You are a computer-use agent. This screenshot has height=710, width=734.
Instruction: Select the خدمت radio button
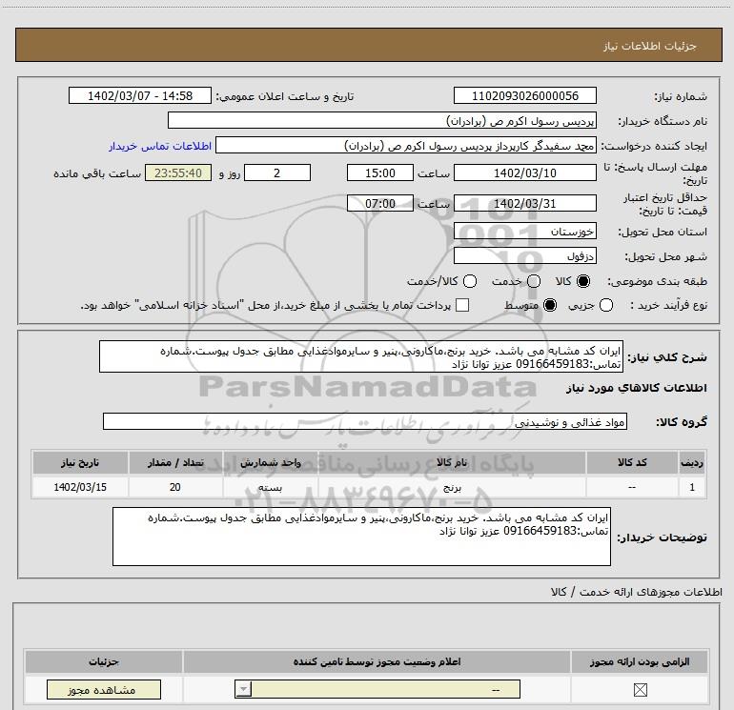(534, 281)
